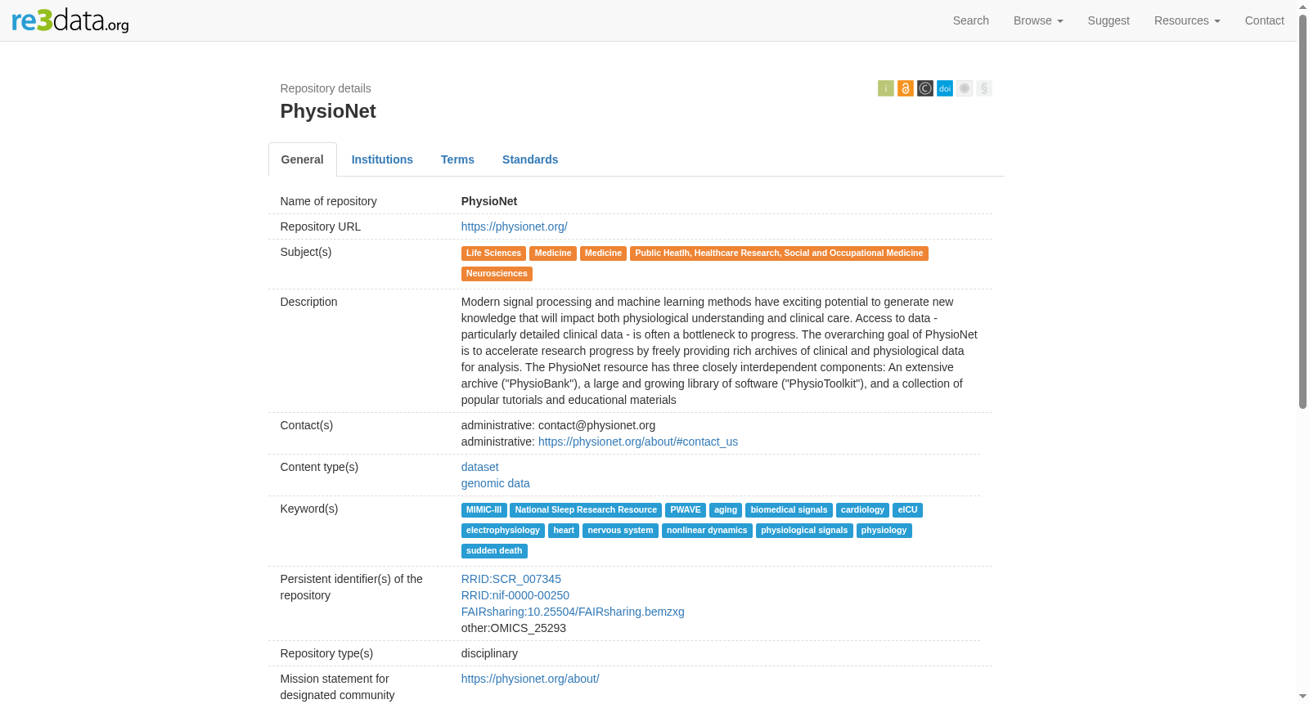
Task: Click the re3data.org logo
Action: pyautogui.click(x=70, y=20)
